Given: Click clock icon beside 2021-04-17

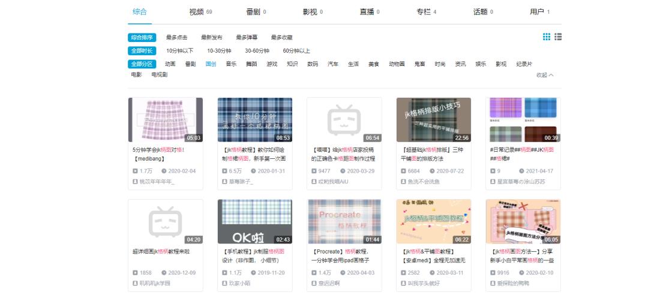Looking at the screenshot, I should (521, 171).
